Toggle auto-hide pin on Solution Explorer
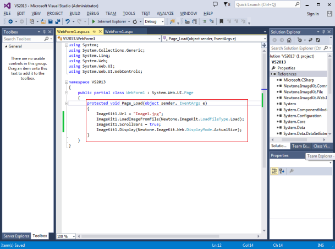 (x=323, y=31)
